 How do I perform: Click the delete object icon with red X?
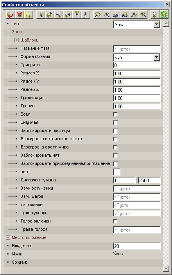(x=20, y=14)
